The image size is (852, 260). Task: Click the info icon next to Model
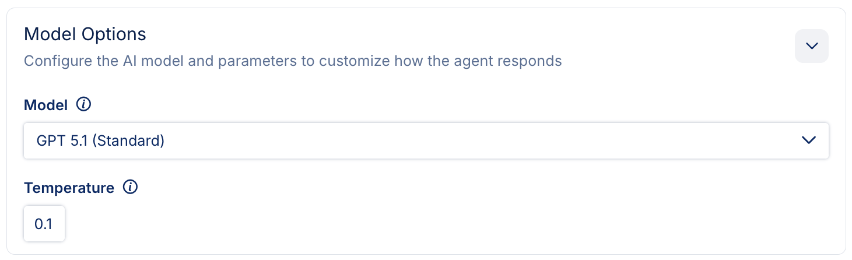point(85,105)
